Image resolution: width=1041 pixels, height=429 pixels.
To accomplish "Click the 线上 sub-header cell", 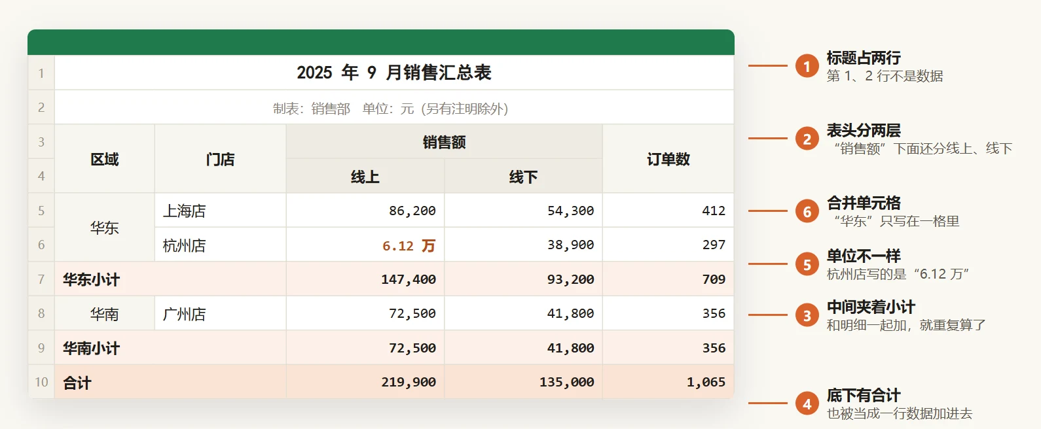I will point(365,176).
